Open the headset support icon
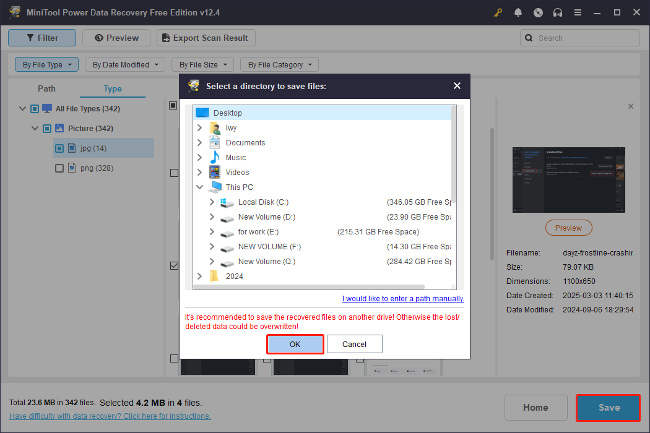 pos(558,12)
